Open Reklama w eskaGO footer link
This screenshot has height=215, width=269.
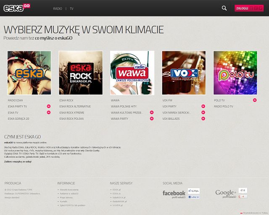pyautogui.click(x=69, y=193)
